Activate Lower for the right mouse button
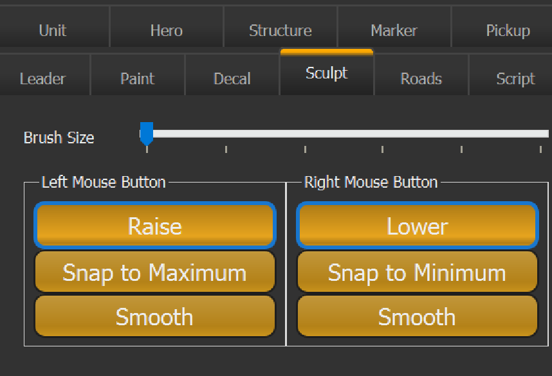This screenshot has width=552, height=376. pyautogui.click(x=417, y=226)
